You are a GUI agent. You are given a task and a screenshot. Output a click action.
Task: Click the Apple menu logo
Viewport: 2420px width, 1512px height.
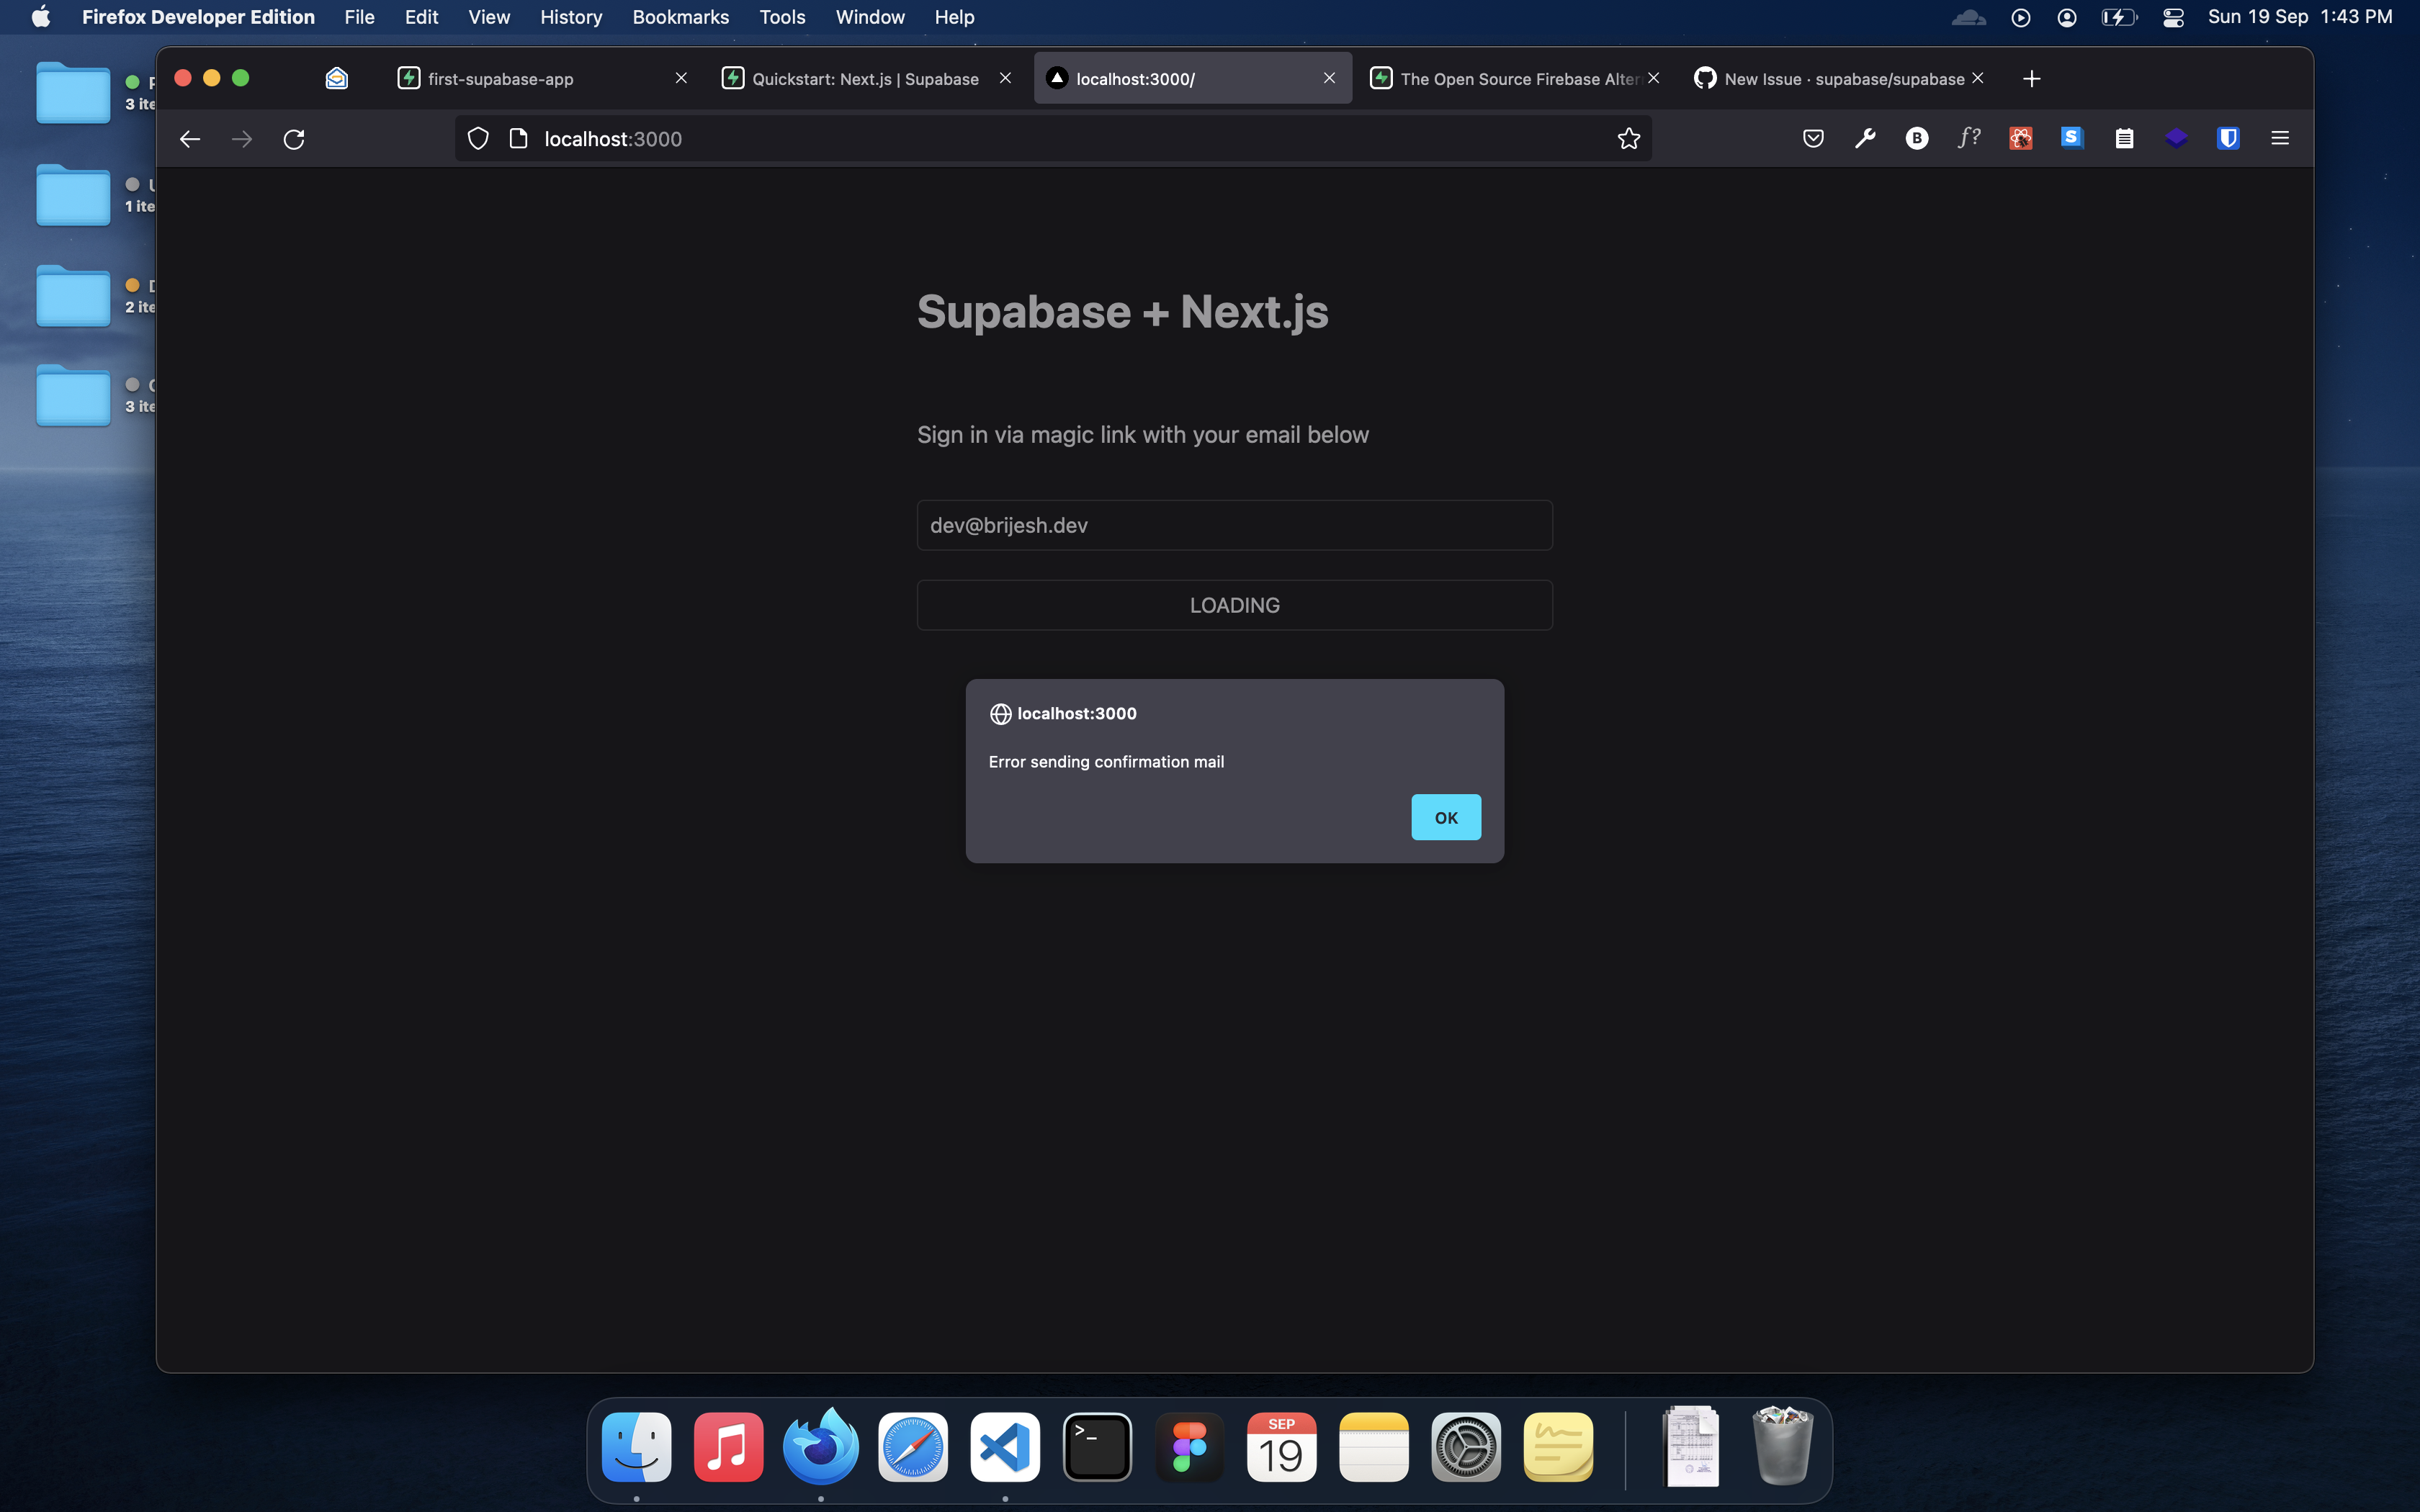[41, 17]
